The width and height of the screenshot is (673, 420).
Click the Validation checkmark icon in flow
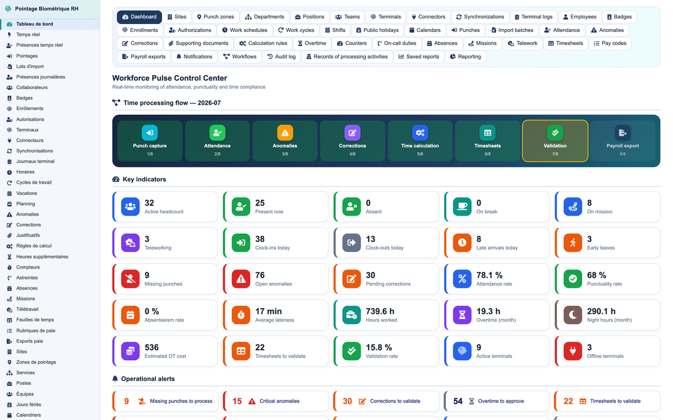[555, 133]
